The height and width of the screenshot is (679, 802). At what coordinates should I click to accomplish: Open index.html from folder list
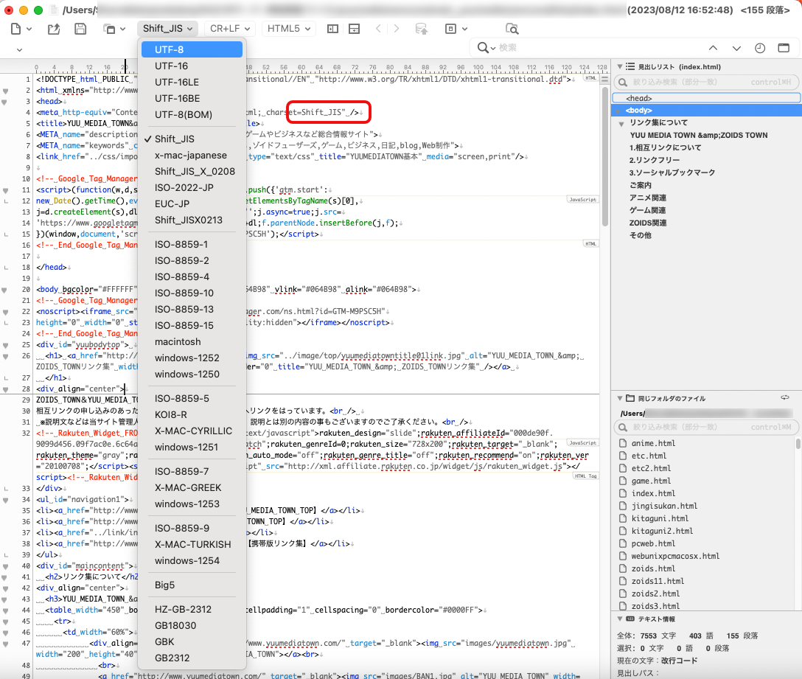click(653, 493)
